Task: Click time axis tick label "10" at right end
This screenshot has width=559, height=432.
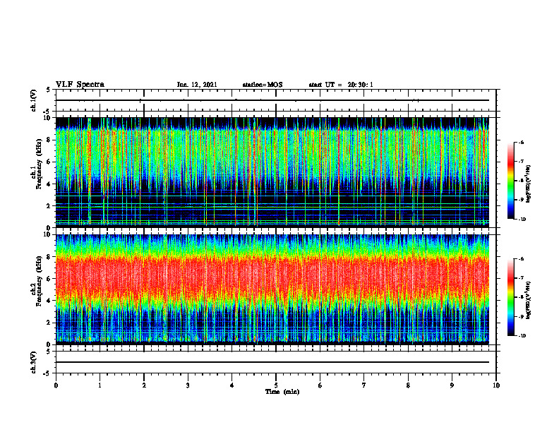Action: [496, 385]
